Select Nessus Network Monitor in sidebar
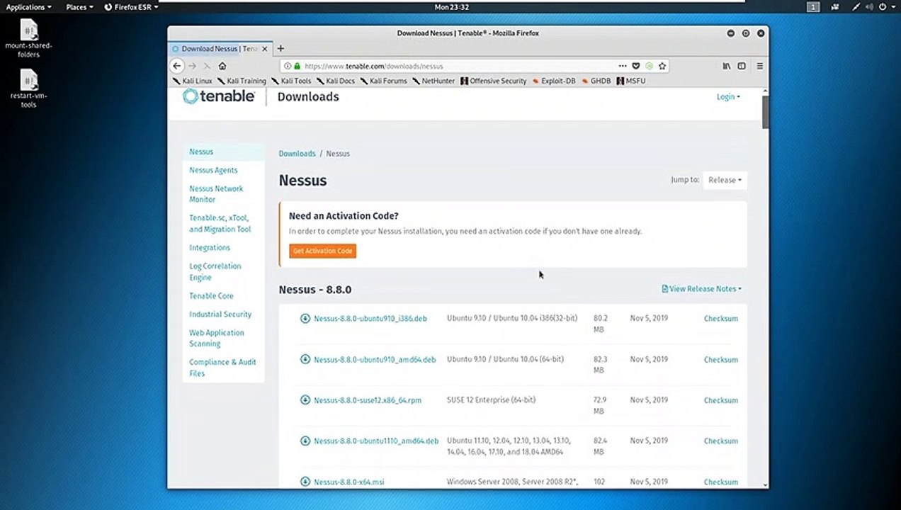The height and width of the screenshot is (510, 901). coord(216,194)
